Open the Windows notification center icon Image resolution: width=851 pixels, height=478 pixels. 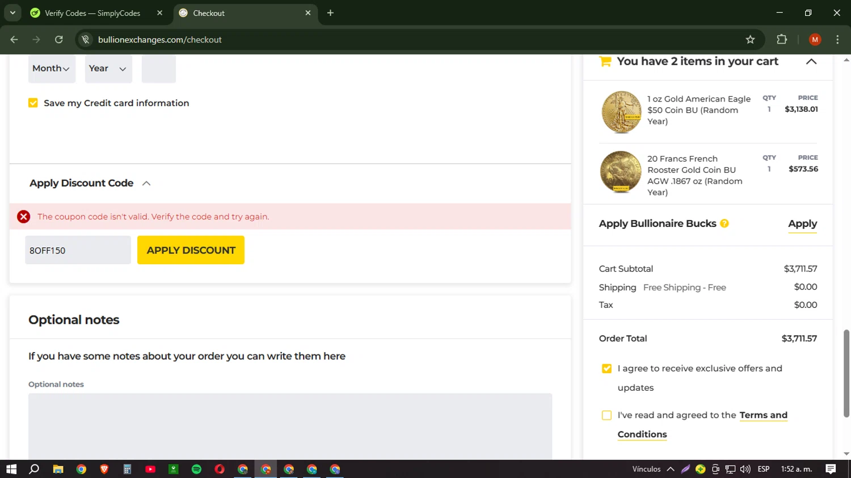click(x=831, y=469)
